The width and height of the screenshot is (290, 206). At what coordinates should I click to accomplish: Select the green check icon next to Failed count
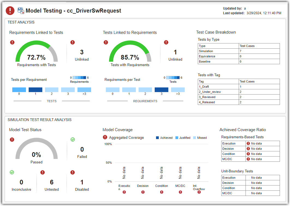click(73, 139)
